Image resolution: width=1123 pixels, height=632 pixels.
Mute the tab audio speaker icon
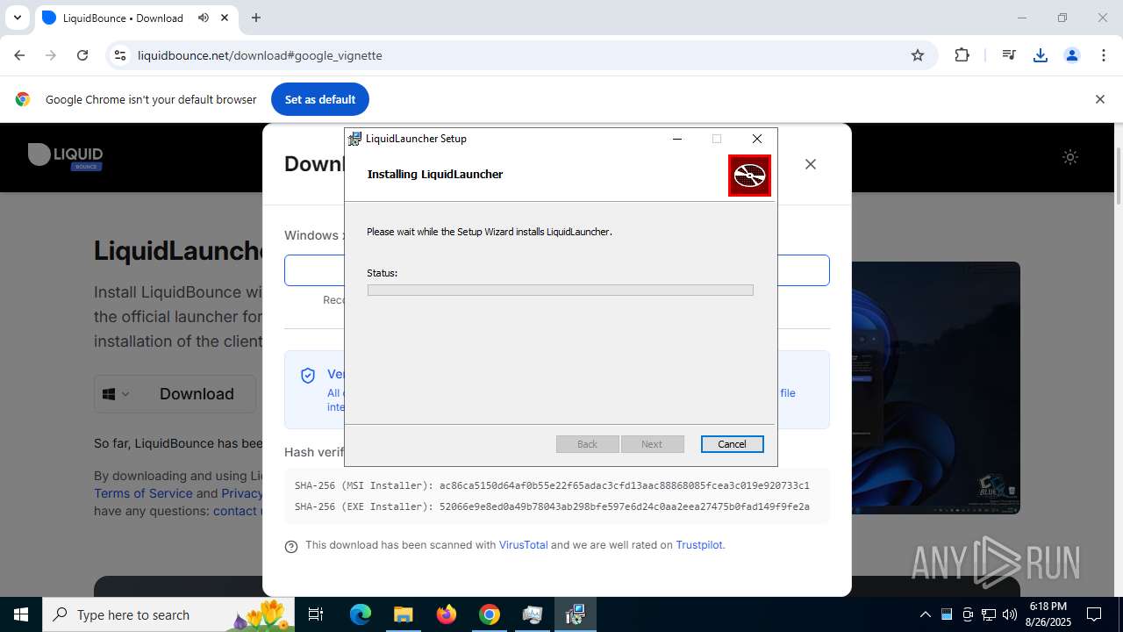[x=204, y=18]
